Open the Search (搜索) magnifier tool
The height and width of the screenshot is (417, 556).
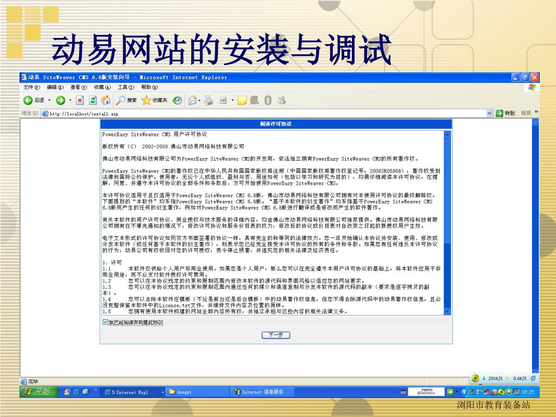[x=127, y=100]
